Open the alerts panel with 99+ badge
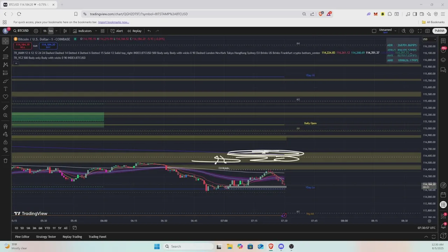Image resolution: width=448 pixels, height=252 pixels. 443,50
